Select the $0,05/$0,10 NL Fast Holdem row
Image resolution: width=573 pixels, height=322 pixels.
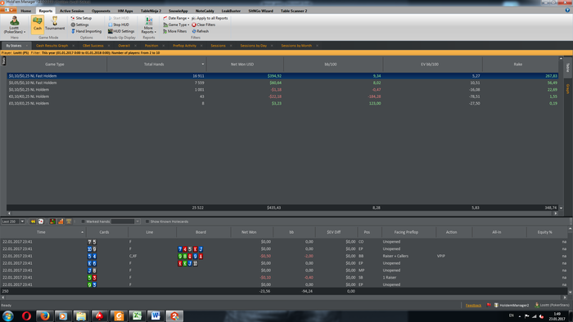tap(282, 83)
